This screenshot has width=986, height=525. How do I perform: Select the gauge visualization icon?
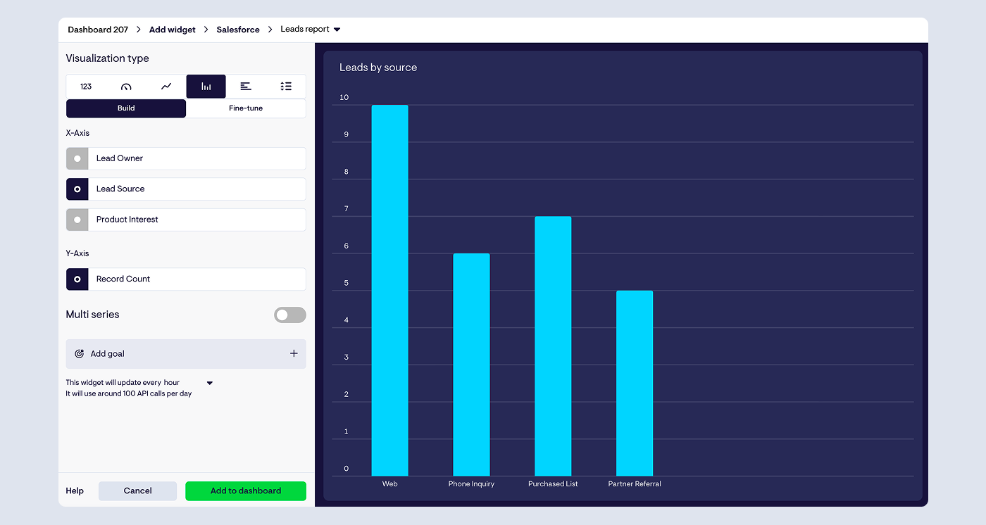coord(126,87)
